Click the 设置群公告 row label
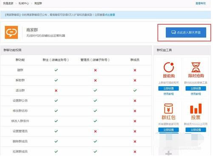Viewport: 213px width, 163px height. pyautogui.click(x=20, y=101)
